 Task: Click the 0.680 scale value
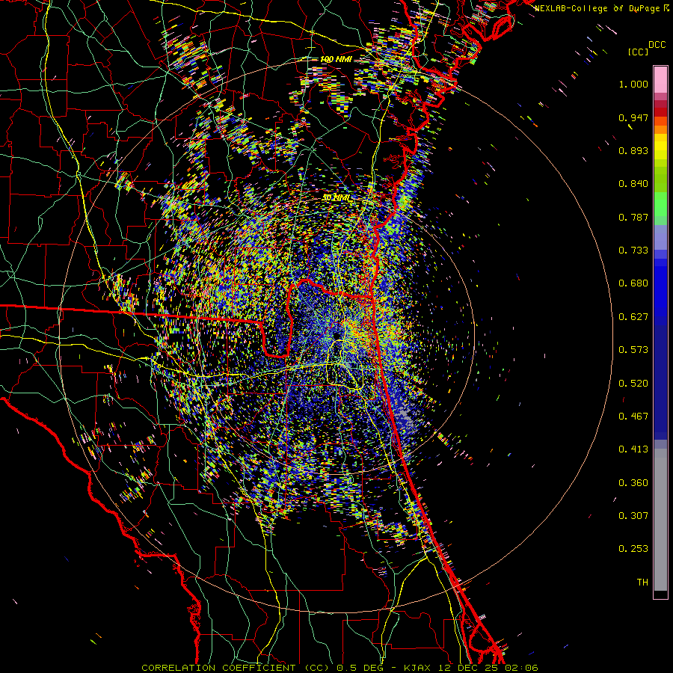click(633, 283)
